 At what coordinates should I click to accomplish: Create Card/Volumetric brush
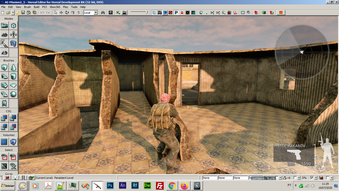4,103
